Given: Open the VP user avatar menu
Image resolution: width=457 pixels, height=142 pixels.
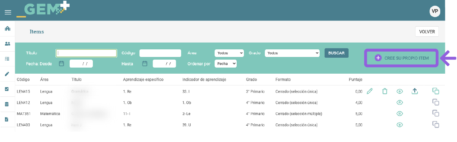Looking at the screenshot, I should tap(435, 11).
